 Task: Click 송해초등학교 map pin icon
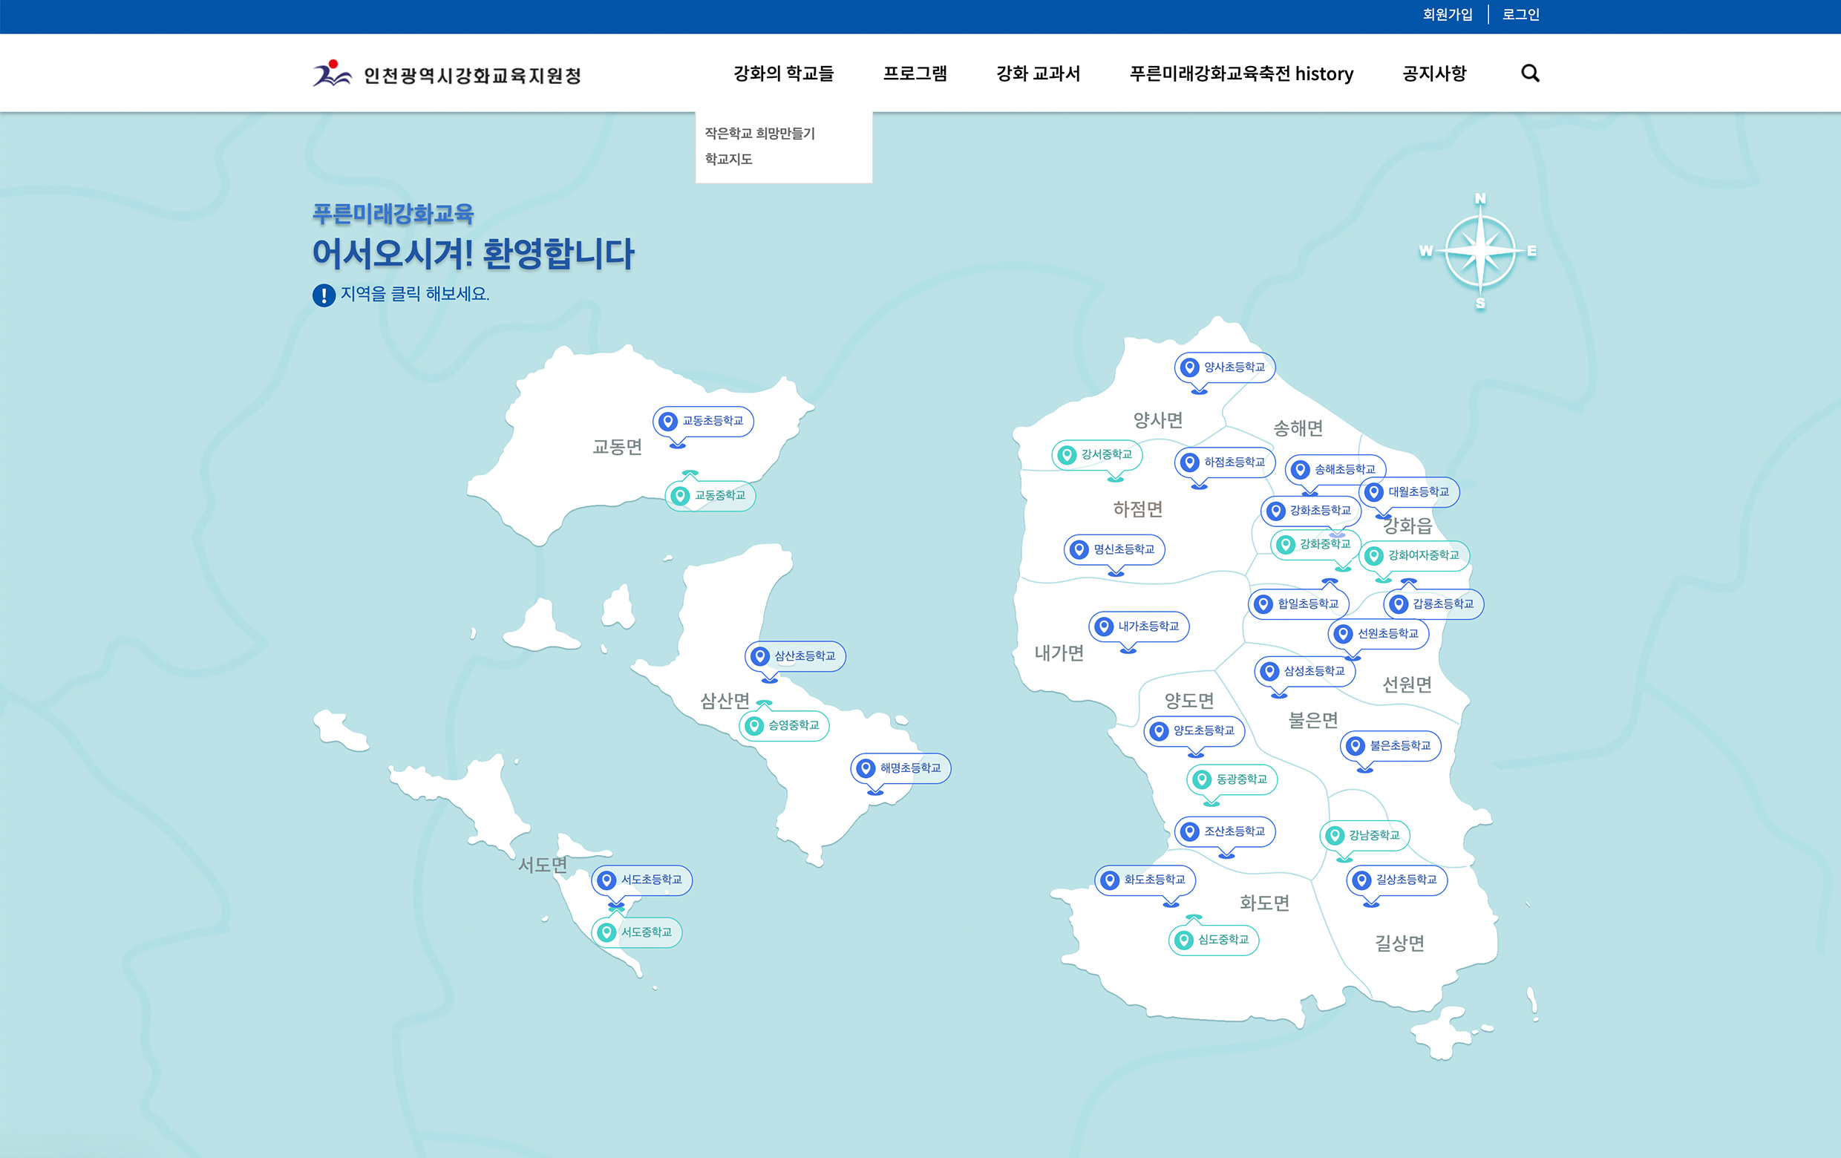click(x=1301, y=469)
